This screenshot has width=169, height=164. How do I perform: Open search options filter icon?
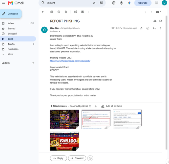point(101,3)
